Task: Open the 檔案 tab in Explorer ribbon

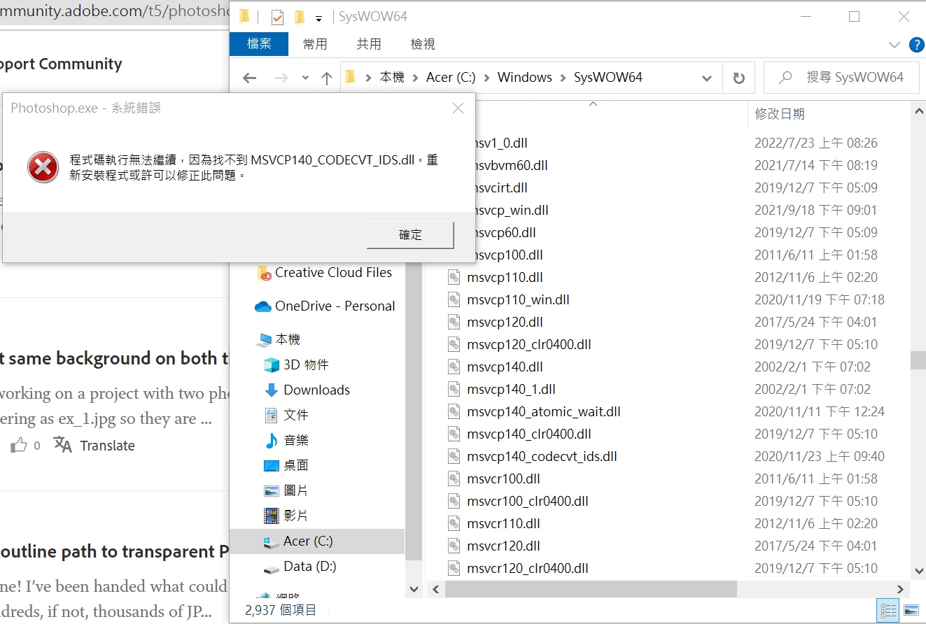Action: (259, 44)
